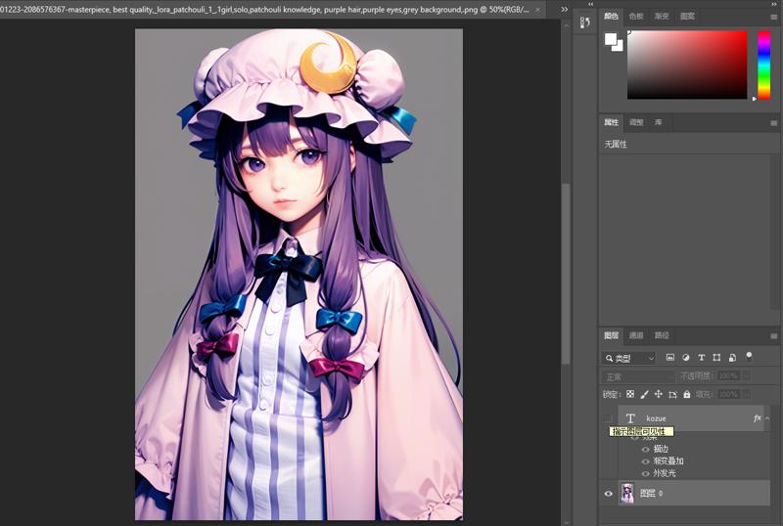Open the opacity slider dropdown arrow
This screenshot has width=783, height=526.
747,375
